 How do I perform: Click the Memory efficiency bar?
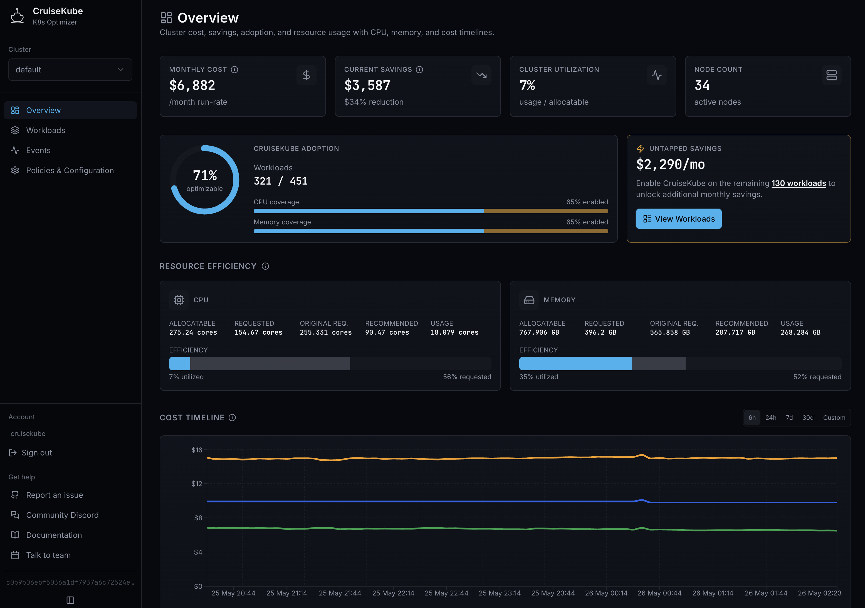click(680, 364)
